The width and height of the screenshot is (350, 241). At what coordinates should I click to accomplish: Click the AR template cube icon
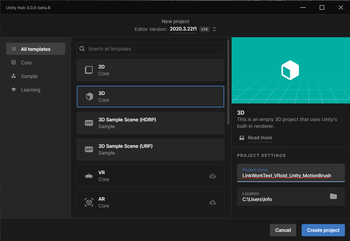point(89,202)
